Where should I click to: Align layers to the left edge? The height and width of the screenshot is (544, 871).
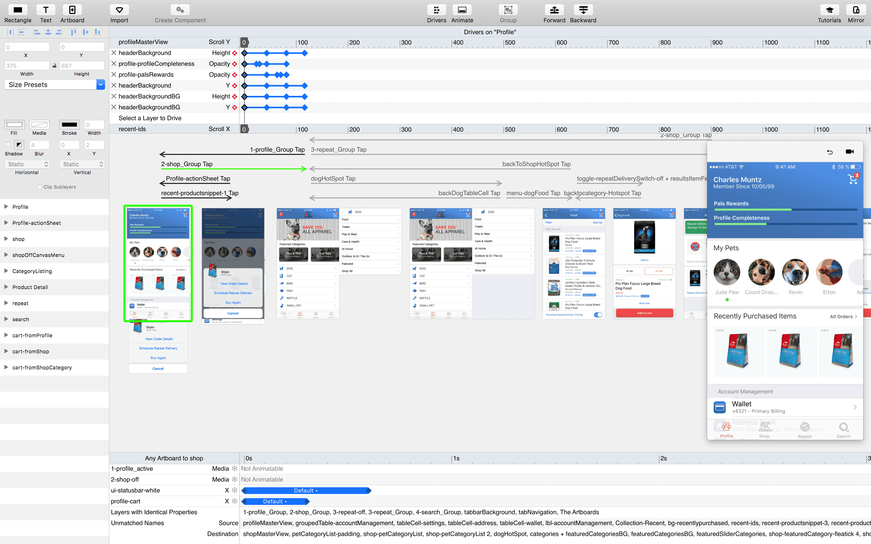coord(37,32)
